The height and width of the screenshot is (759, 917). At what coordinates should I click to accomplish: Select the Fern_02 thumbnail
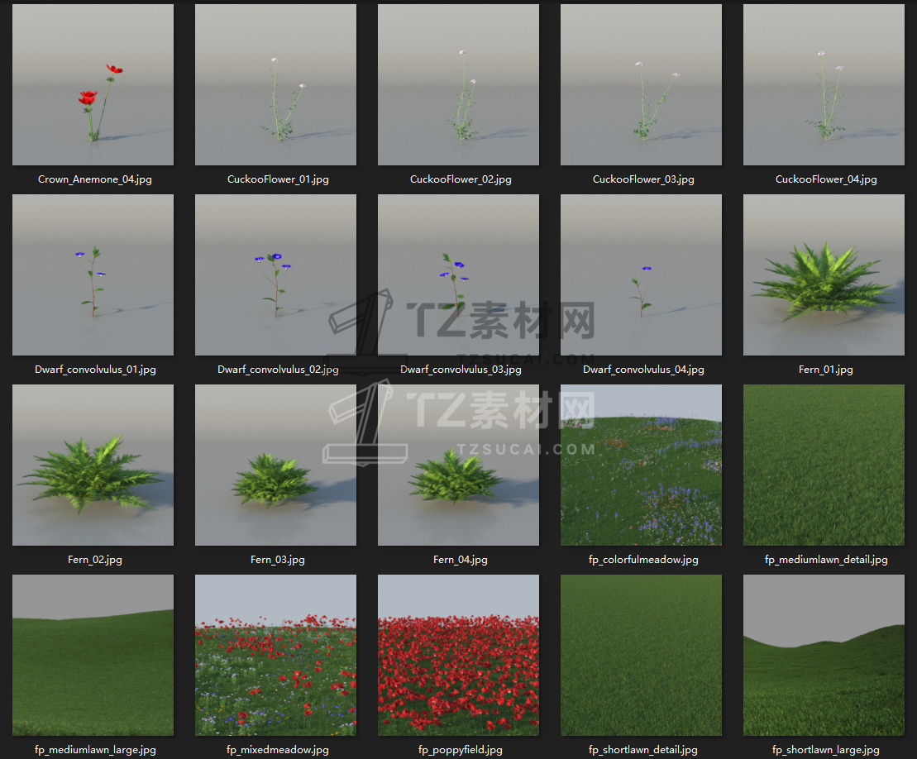[93, 465]
